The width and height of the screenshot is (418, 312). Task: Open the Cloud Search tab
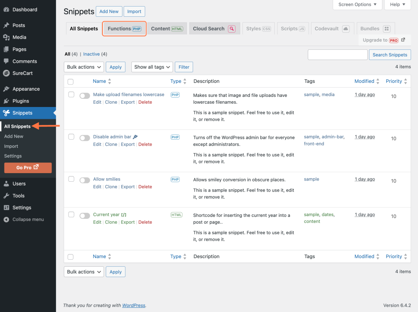tap(214, 29)
